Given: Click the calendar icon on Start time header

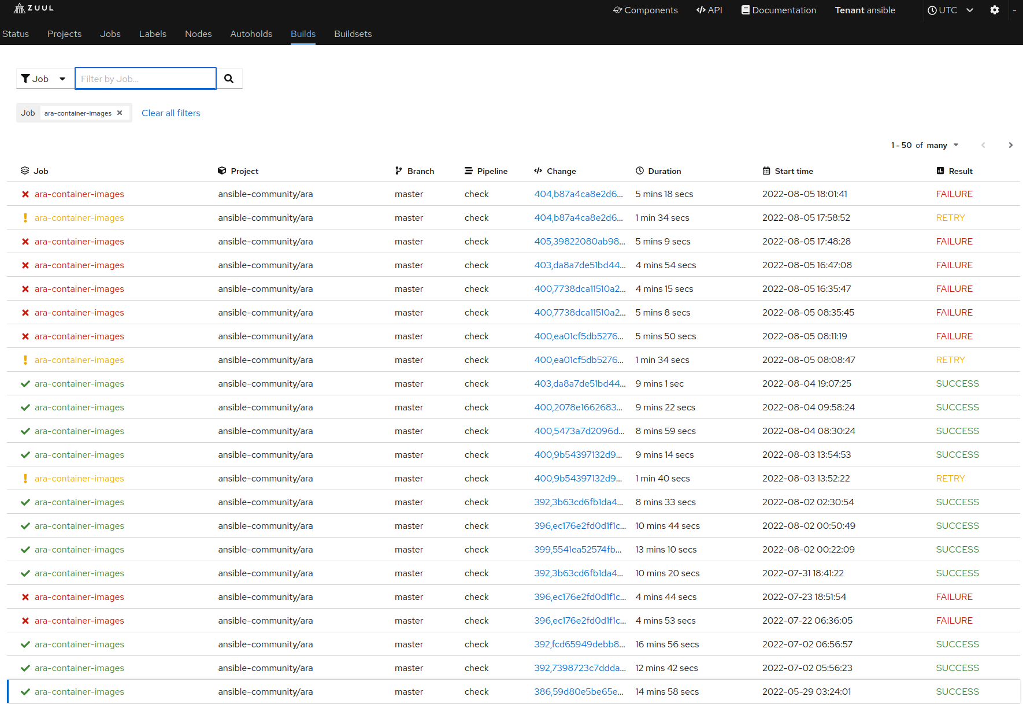Looking at the screenshot, I should [x=766, y=171].
